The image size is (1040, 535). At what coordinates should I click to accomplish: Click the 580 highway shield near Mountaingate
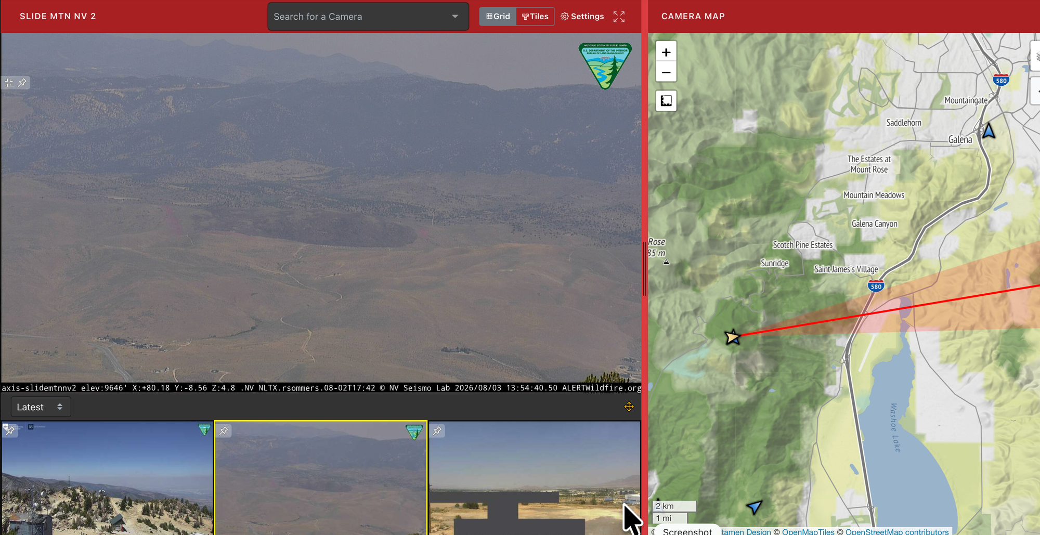pyautogui.click(x=1001, y=80)
